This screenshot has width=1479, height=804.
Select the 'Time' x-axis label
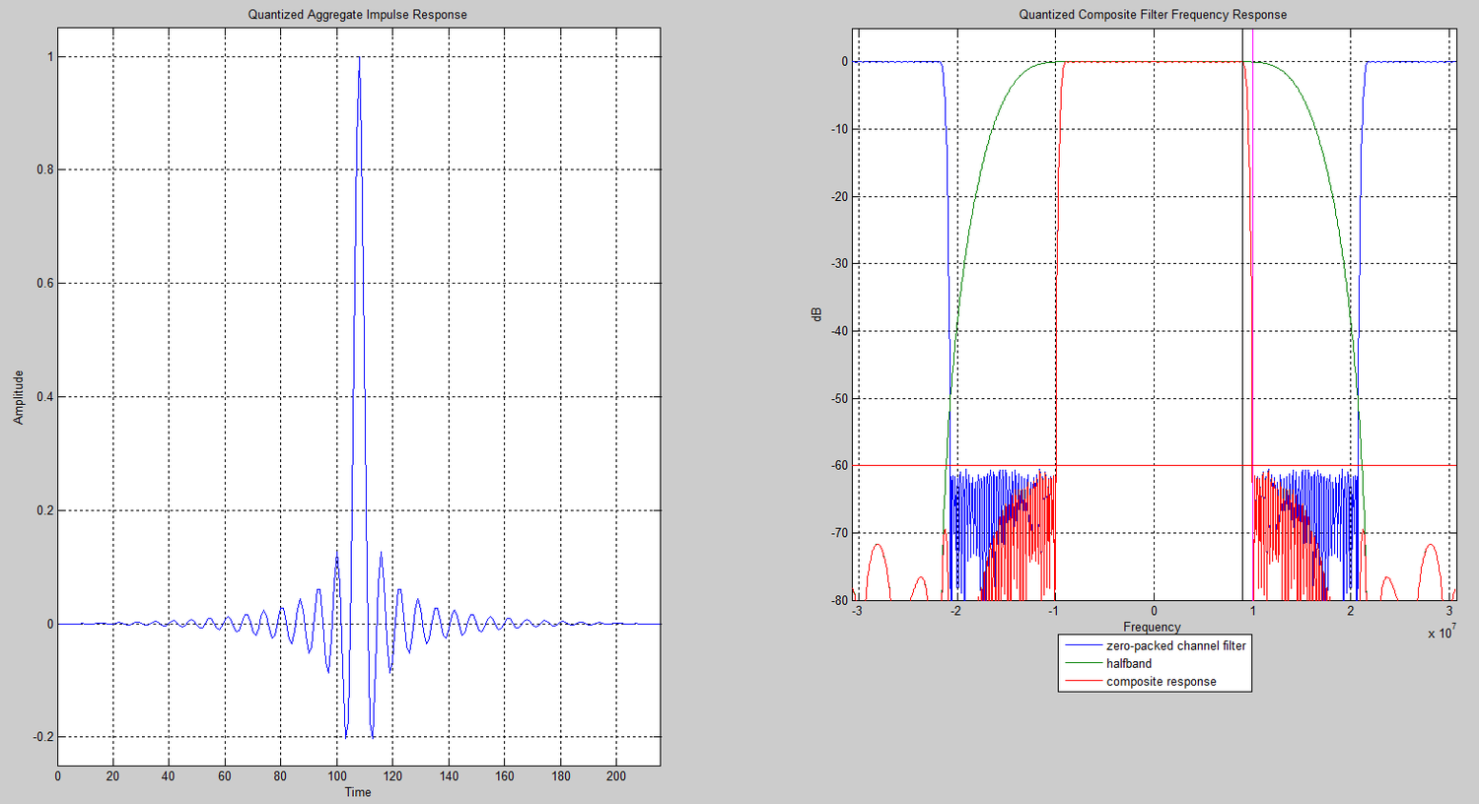(x=358, y=792)
